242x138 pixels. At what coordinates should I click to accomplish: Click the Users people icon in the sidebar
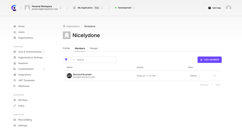coord(15,32)
